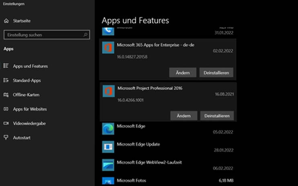
Task: Go to Offline-Karten settings
Action: pos(26,95)
